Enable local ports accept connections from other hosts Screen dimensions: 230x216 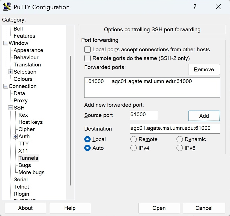coord(87,49)
